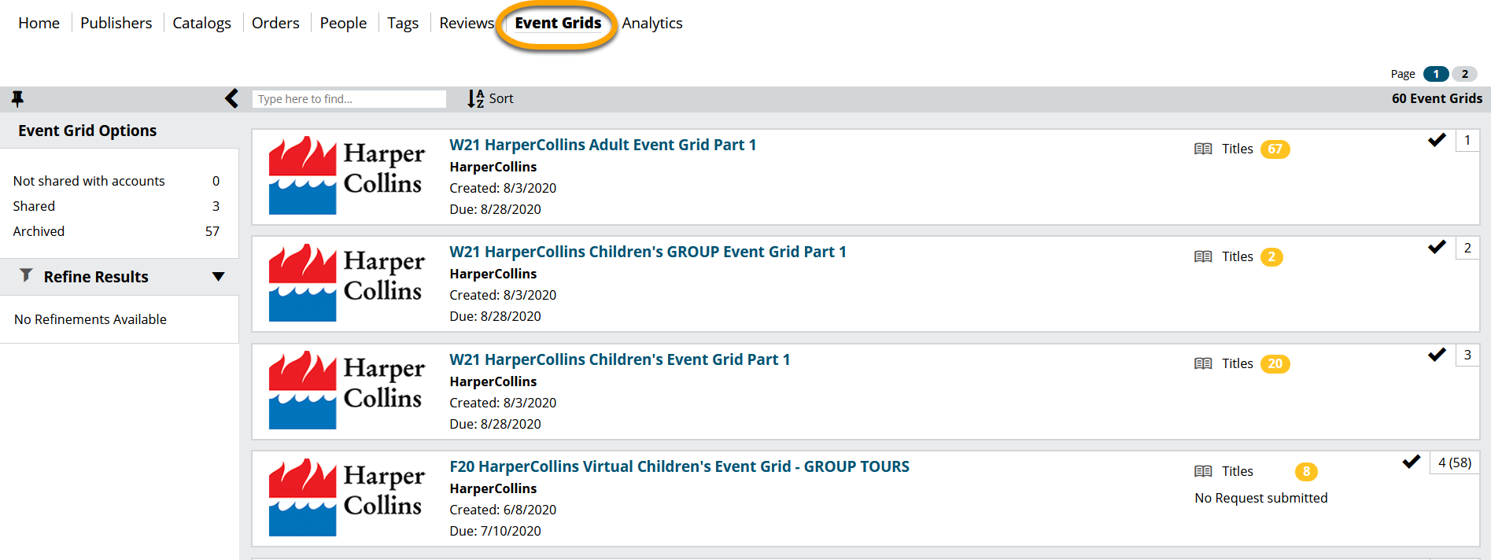
Task: Go to the Analytics tab
Action: click(651, 24)
